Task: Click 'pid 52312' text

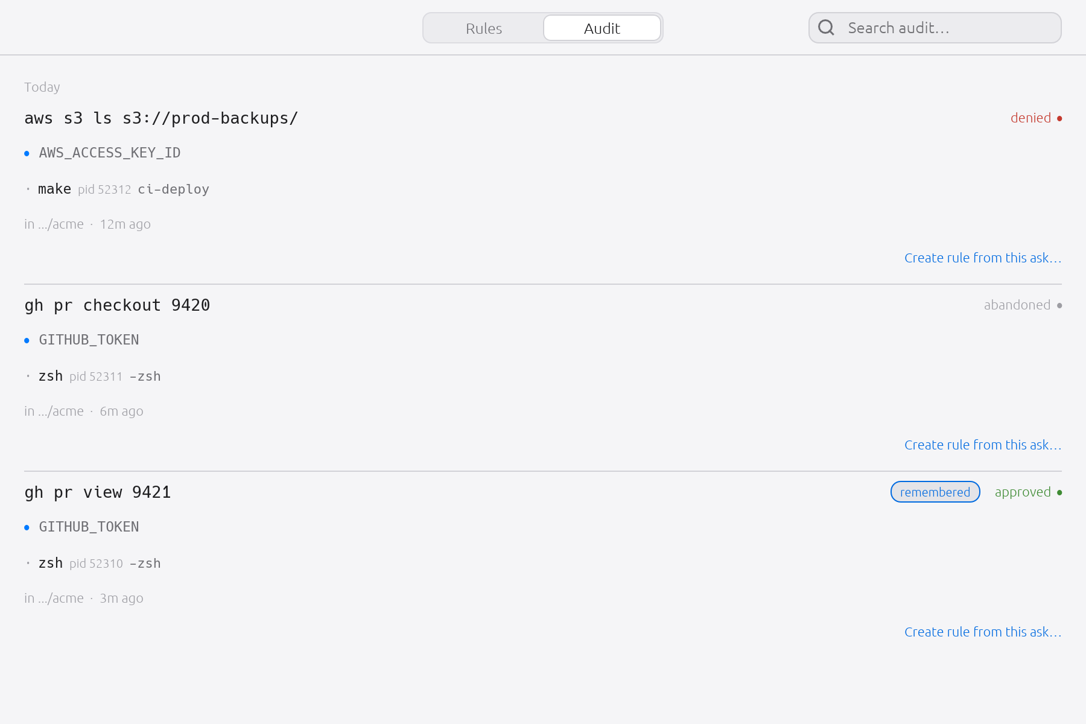Action: [104, 189]
